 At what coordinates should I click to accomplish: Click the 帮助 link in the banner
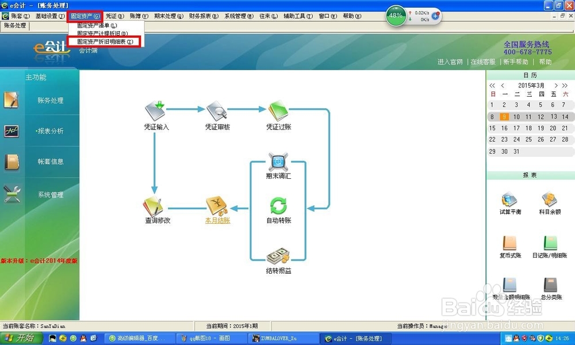point(545,62)
